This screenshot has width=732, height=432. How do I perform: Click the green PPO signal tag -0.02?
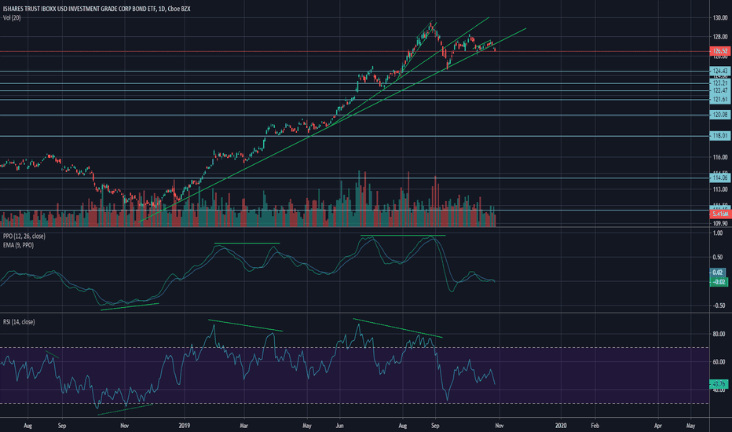tap(719, 282)
